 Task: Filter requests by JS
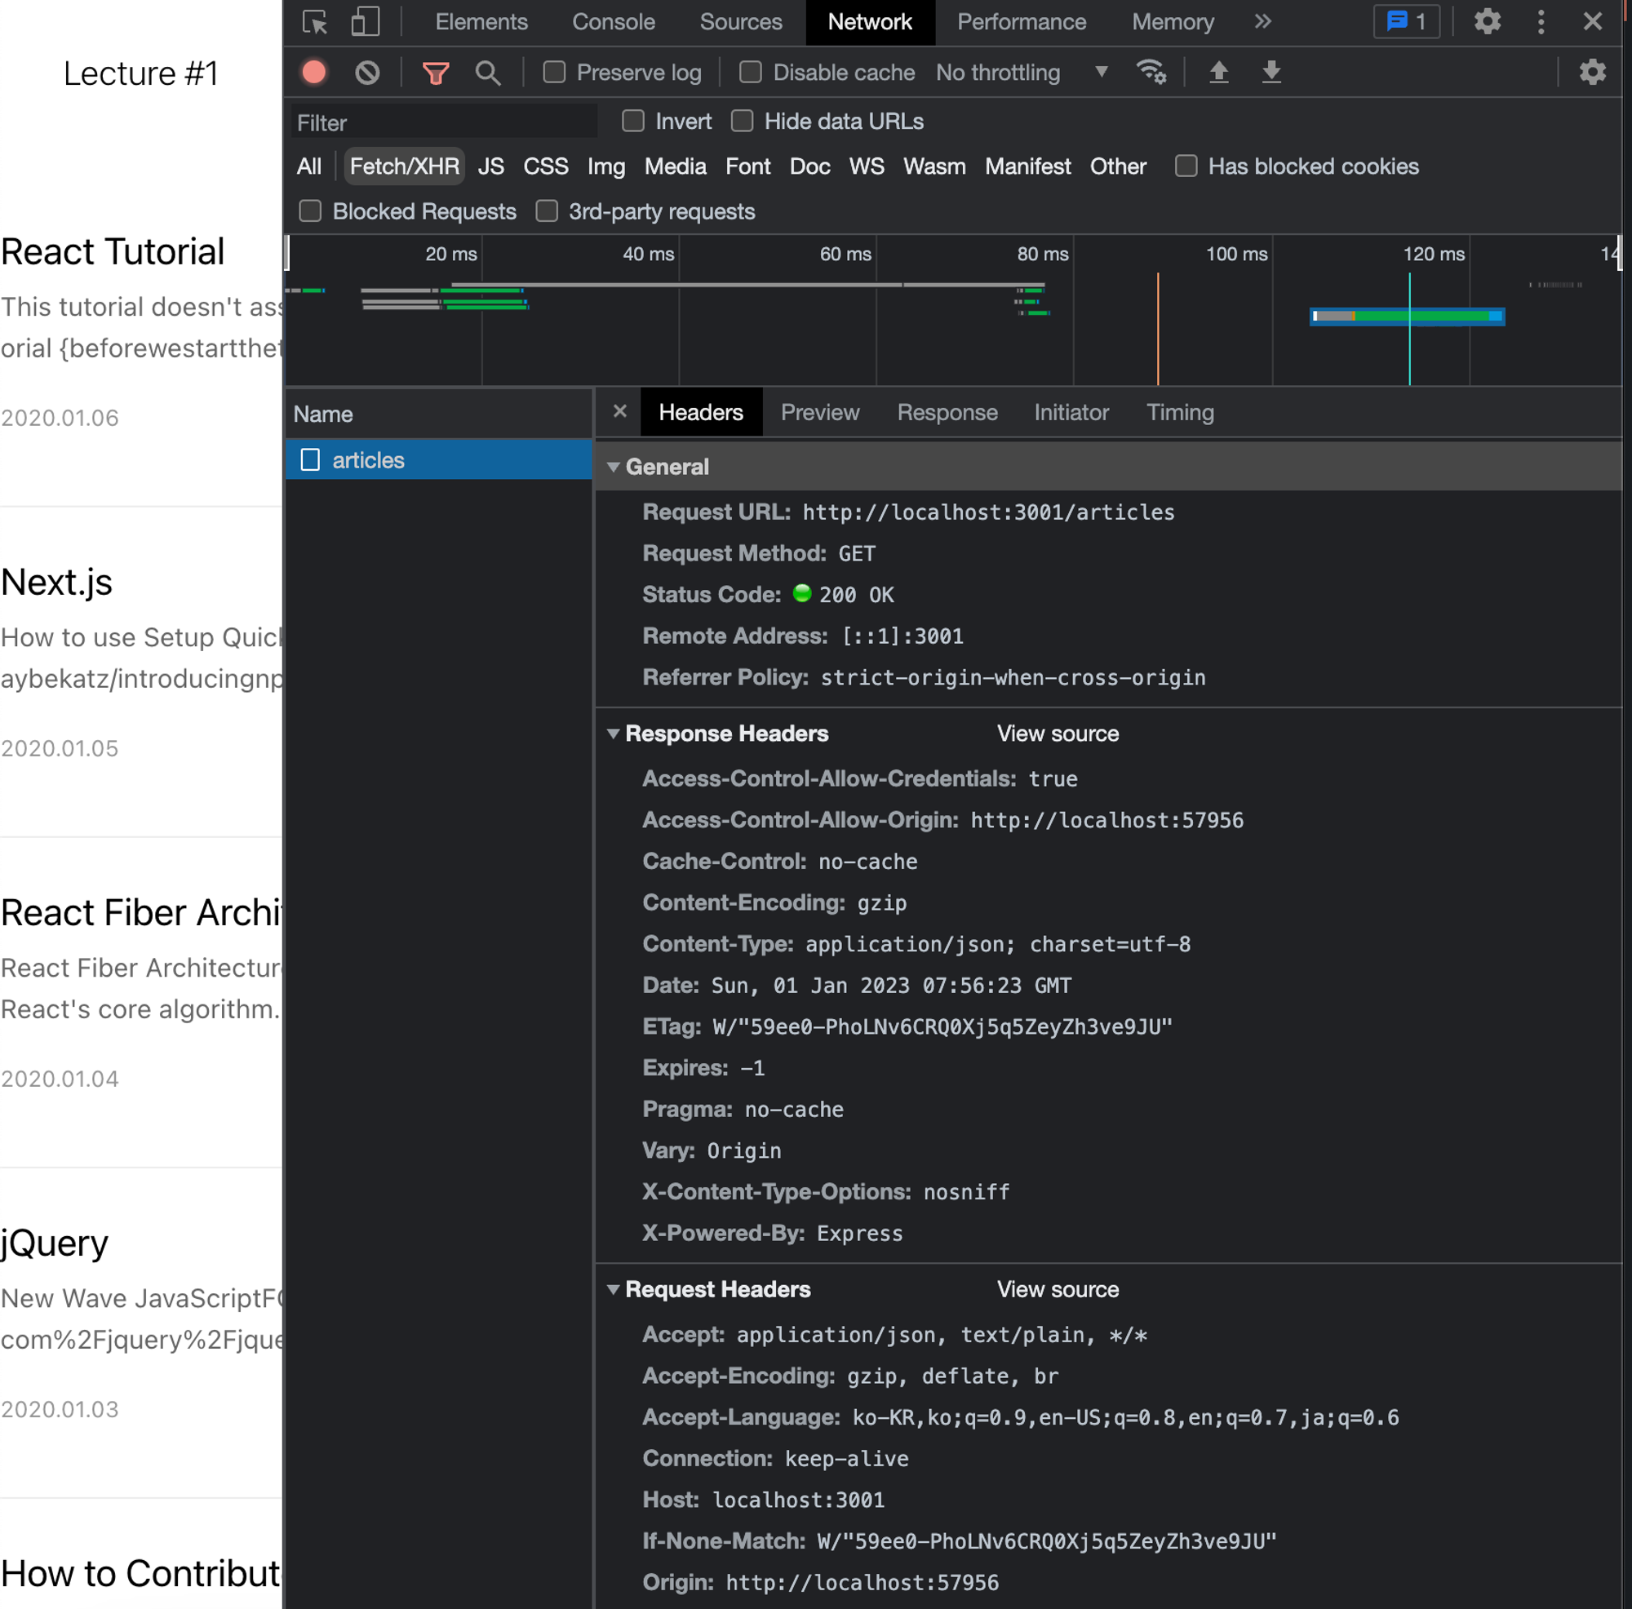(x=490, y=166)
